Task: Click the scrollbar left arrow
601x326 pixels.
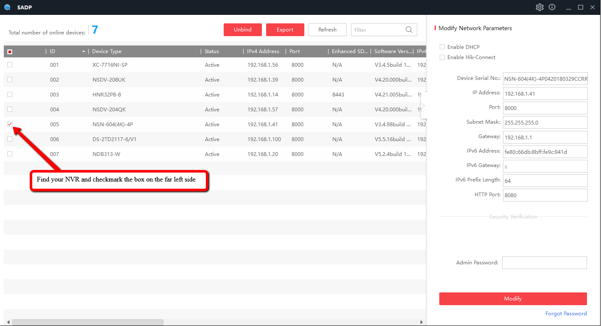Action: 8,323
